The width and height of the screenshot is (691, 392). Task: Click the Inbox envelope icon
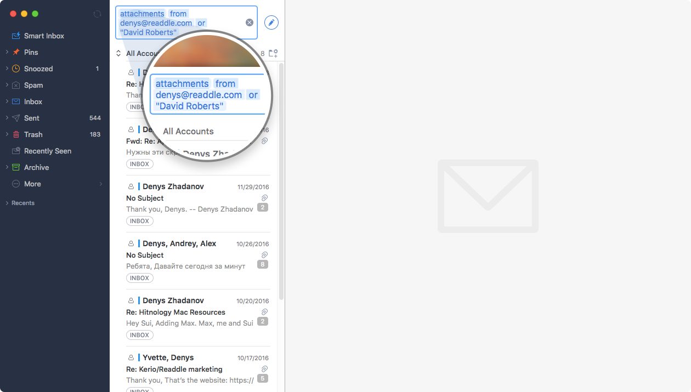click(16, 101)
